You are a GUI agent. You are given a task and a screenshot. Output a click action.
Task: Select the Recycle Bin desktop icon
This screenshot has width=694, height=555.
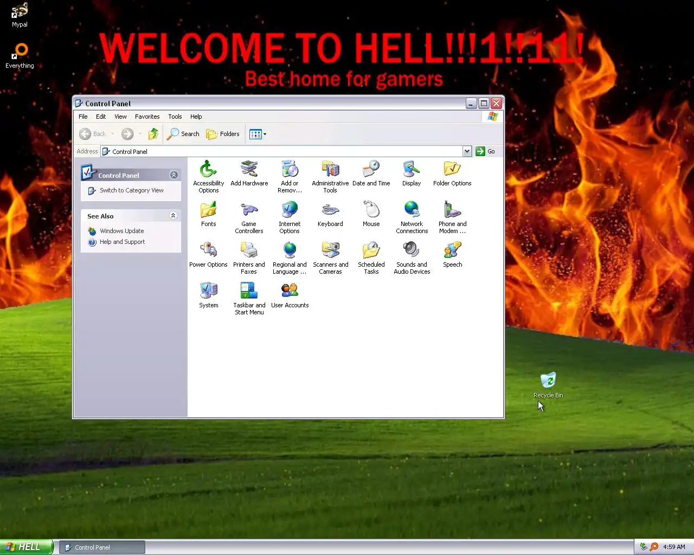(x=548, y=385)
